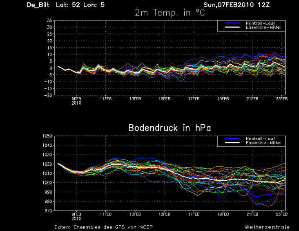Pick blue line swatch in temperature legend
This screenshot has width=299, height=231.
232,23
